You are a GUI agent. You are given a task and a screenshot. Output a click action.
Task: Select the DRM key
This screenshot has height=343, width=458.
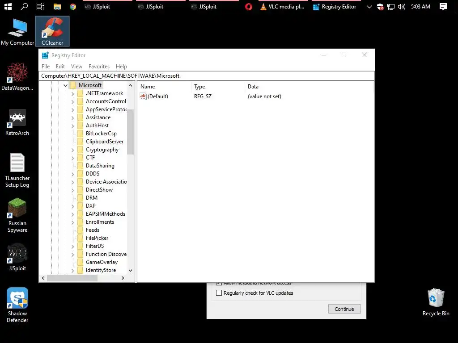[x=92, y=198]
